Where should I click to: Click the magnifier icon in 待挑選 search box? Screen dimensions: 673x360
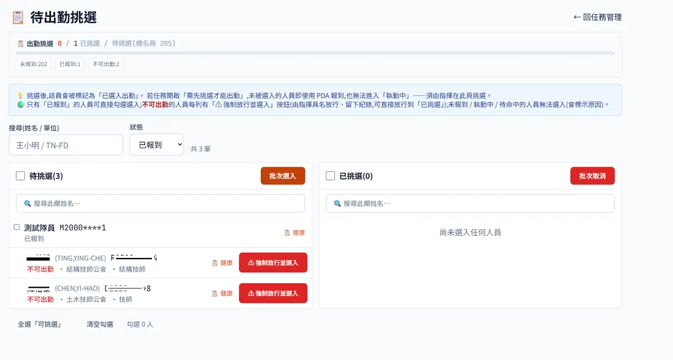(27, 203)
